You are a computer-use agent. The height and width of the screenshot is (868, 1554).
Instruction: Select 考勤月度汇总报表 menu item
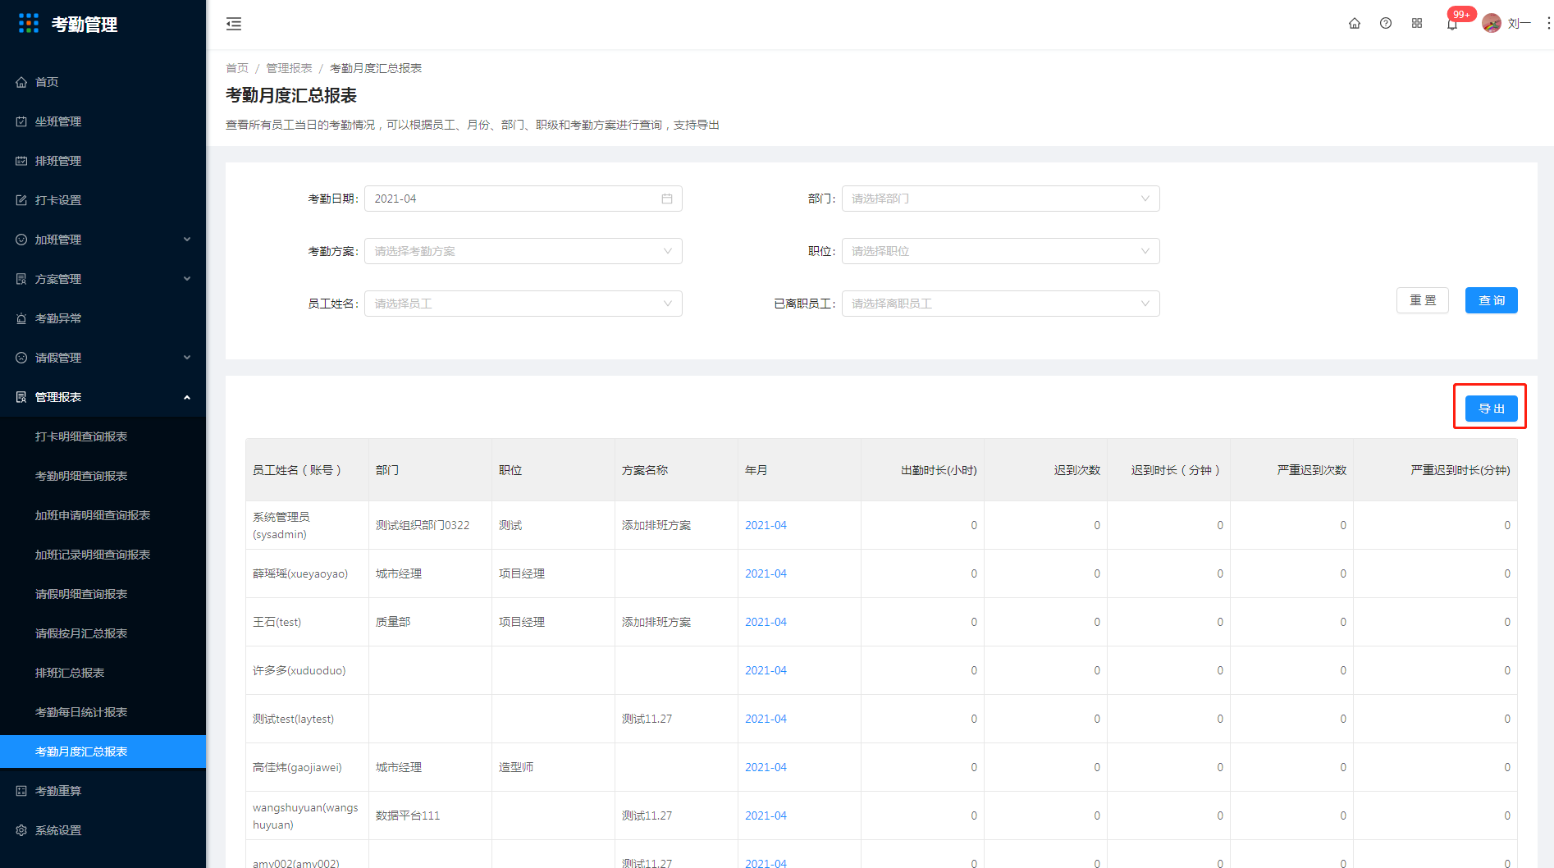pyautogui.click(x=103, y=752)
